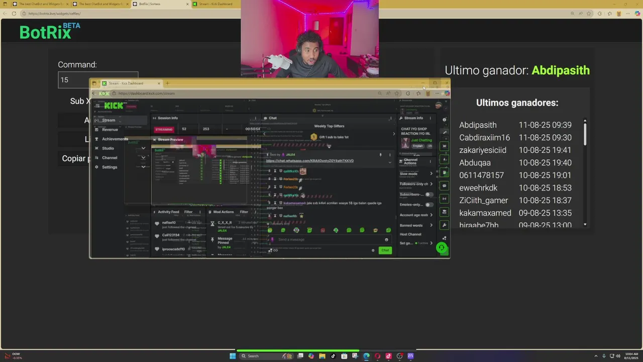Open the pinned chat.whatsapp.com link
This screenshot has width=643, height=362.
point(309,161)
